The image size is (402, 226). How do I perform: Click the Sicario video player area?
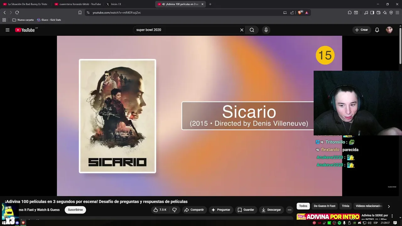[x=199, y=116]
